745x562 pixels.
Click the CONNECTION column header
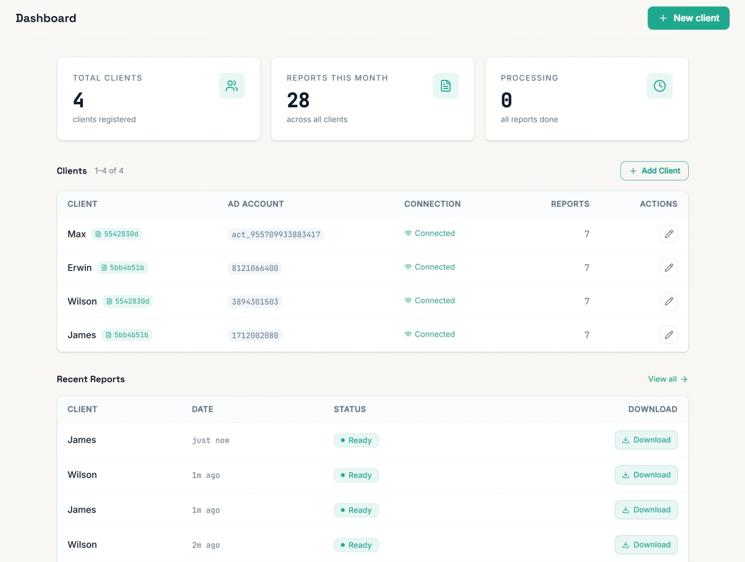pyautogui.click(x=432, y=204)
